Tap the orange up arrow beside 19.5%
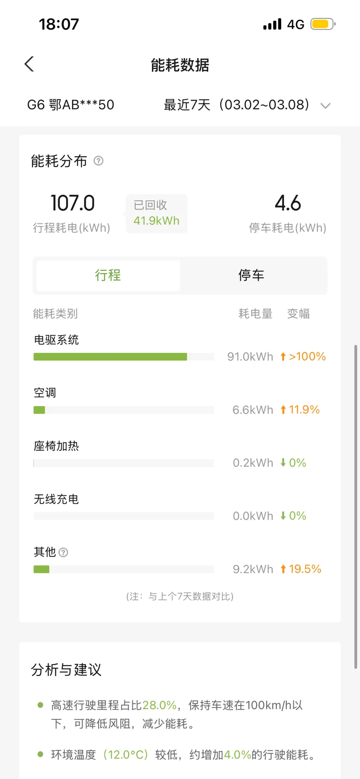 coord(283,569)
